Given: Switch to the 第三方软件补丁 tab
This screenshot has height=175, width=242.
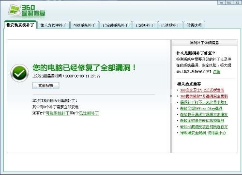Looking at the screenshot, I should (x=53, y=25).
